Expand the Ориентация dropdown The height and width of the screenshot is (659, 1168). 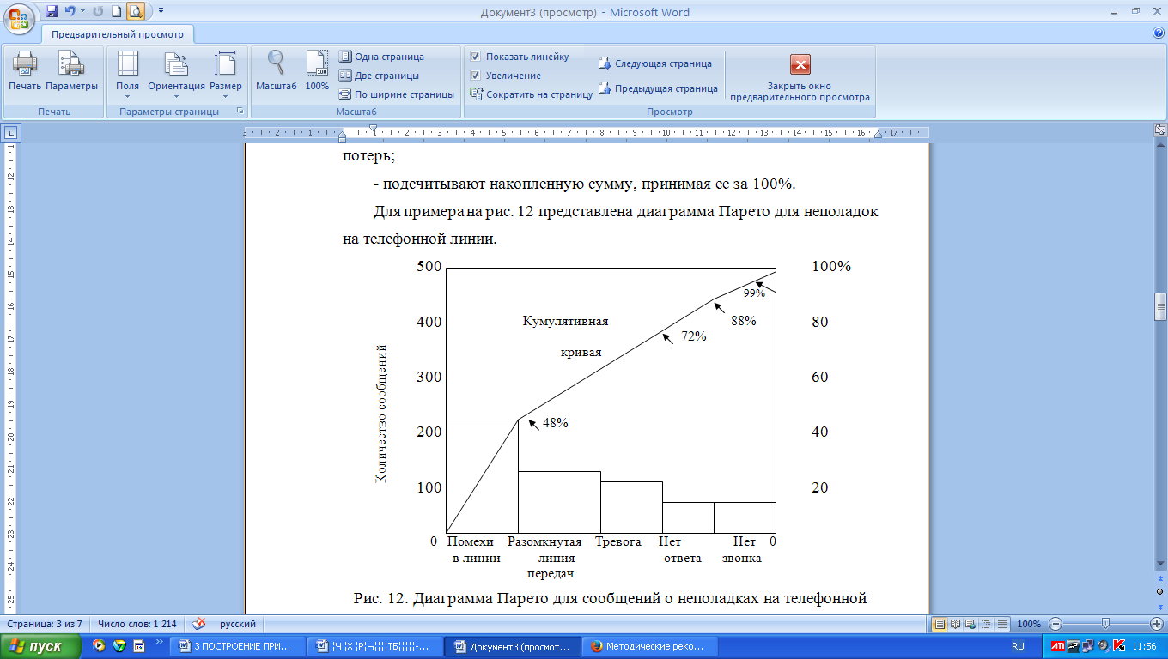176,74
